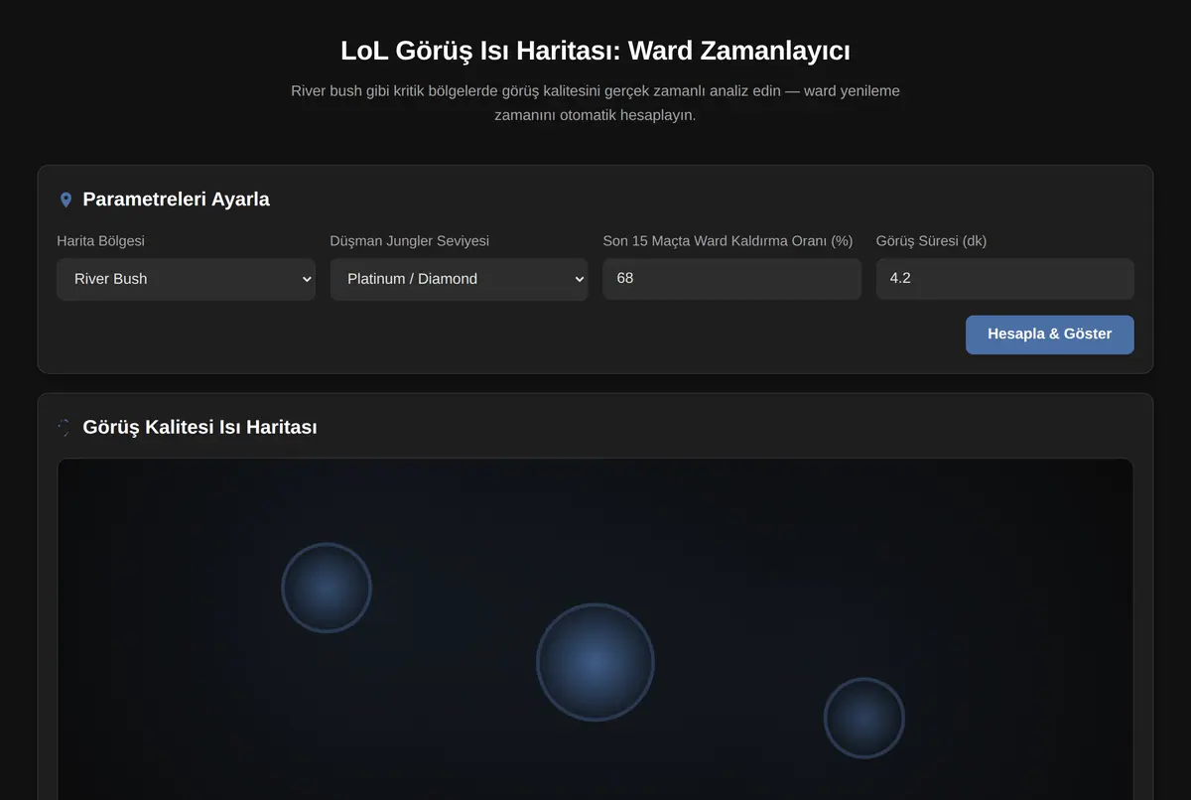Click the Harita Bölgesi label
Viewport: 1191px width, 800px height.
(100, 241)
